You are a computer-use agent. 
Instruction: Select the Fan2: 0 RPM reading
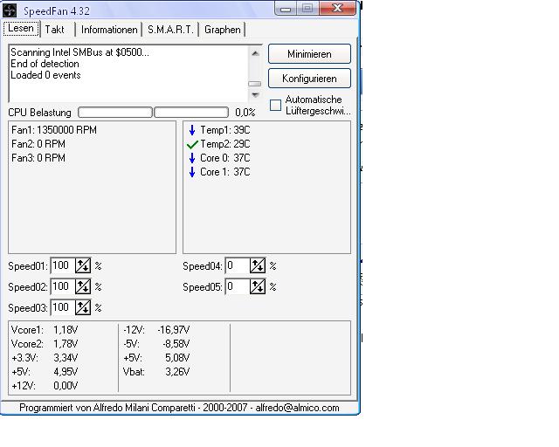pyautogui.click(x=38, y=144)
